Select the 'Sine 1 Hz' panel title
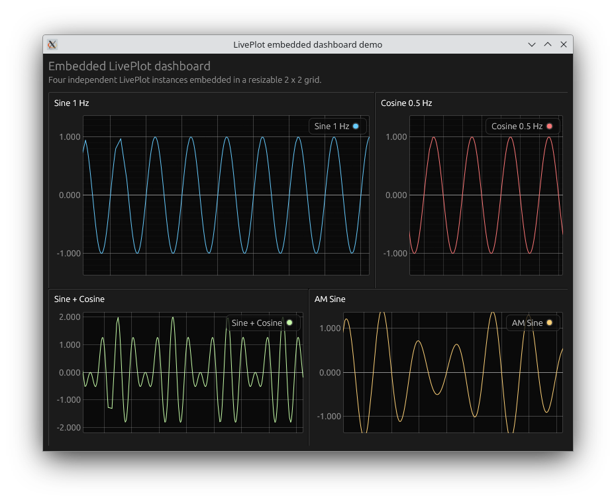Image resolution: width=616 pixels, height=502 pixels. pyautogui.click(x=72, y=103)
